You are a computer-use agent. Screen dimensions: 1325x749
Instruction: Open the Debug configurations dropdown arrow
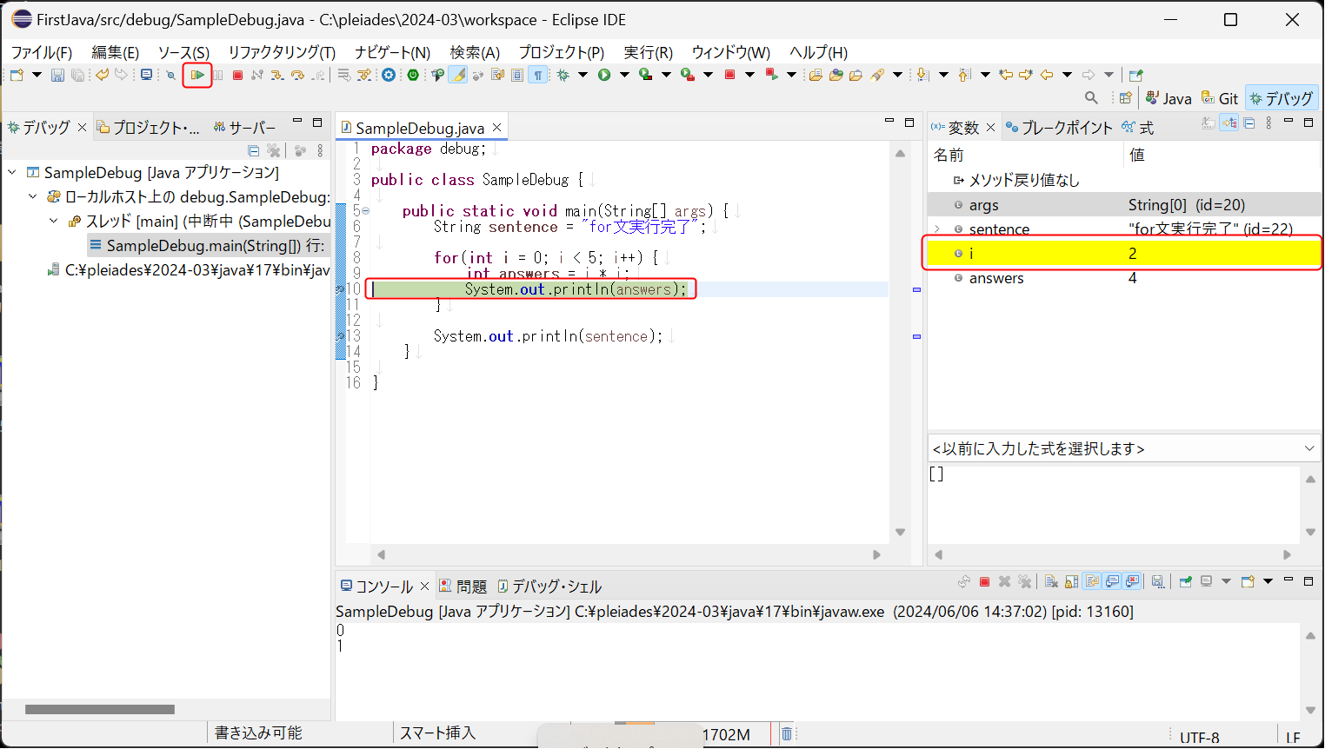pos(583,75)
